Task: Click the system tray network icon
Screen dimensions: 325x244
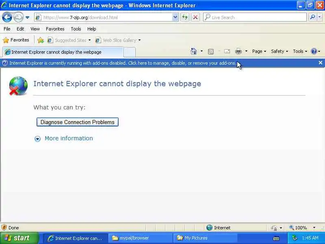Action: 295,238
